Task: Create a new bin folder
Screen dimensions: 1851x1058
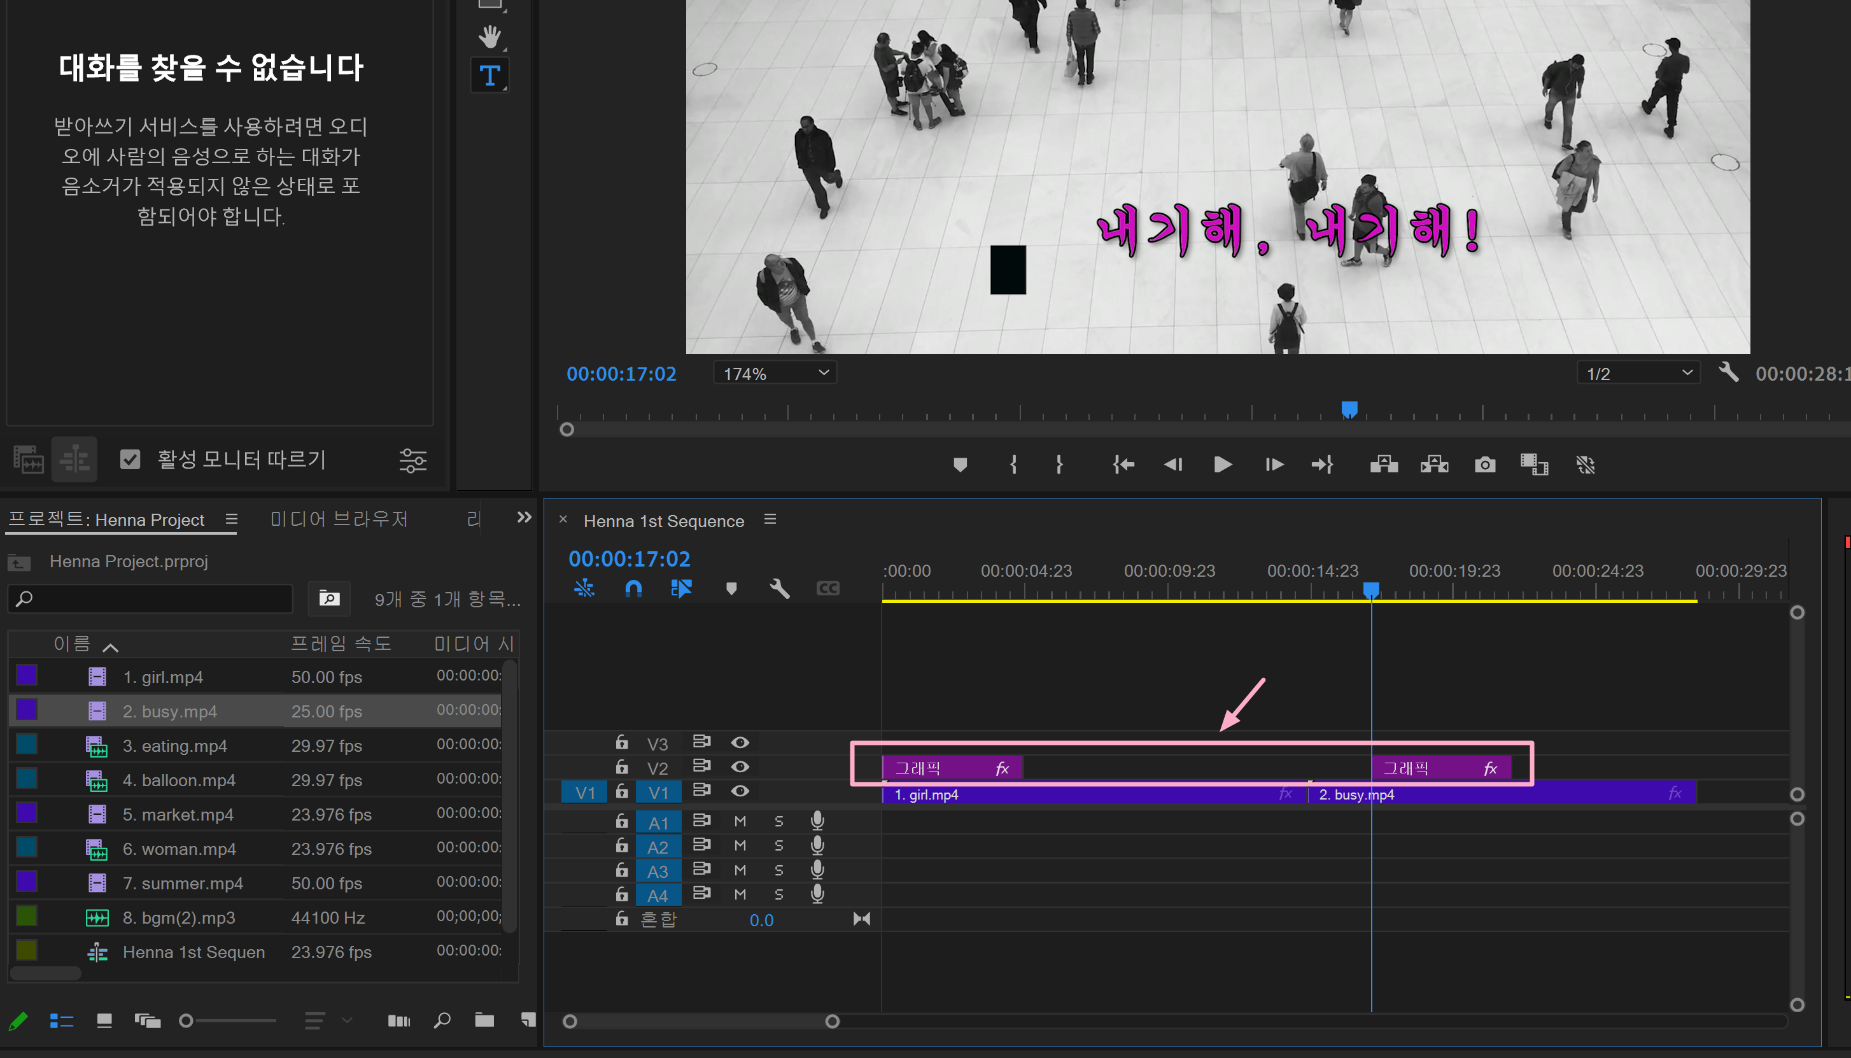Action: [x=484, y=1021]
